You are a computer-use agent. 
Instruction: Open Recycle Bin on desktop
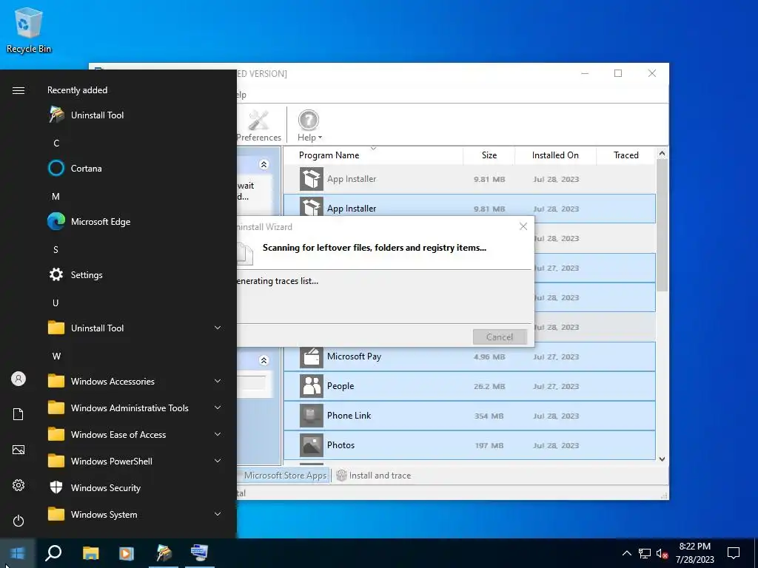coord(29,30)
